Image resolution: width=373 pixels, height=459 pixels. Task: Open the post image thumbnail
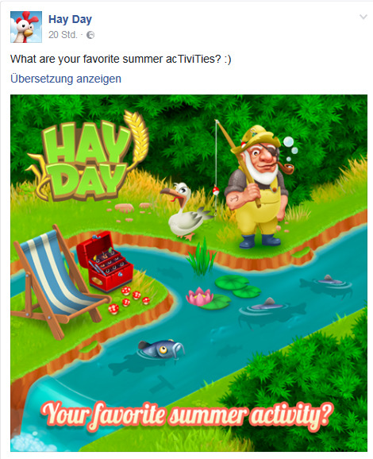(x=189, y=273)
